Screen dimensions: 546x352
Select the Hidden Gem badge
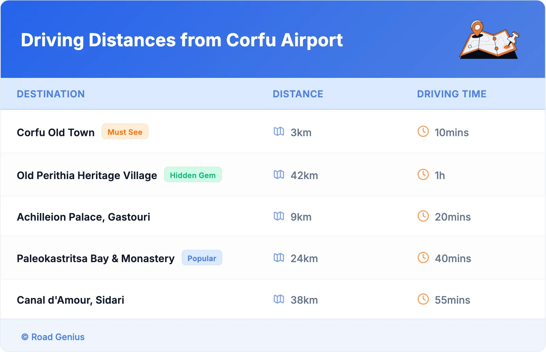(x=193, y=175)
